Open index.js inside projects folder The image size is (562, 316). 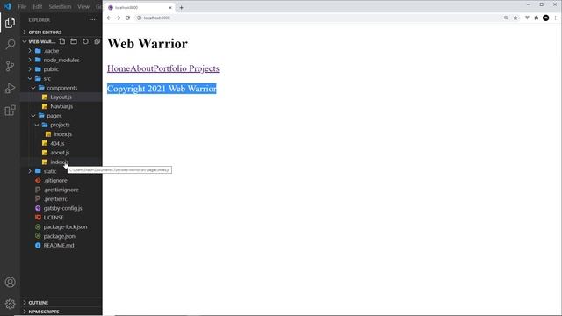click(x=61, y=134)
